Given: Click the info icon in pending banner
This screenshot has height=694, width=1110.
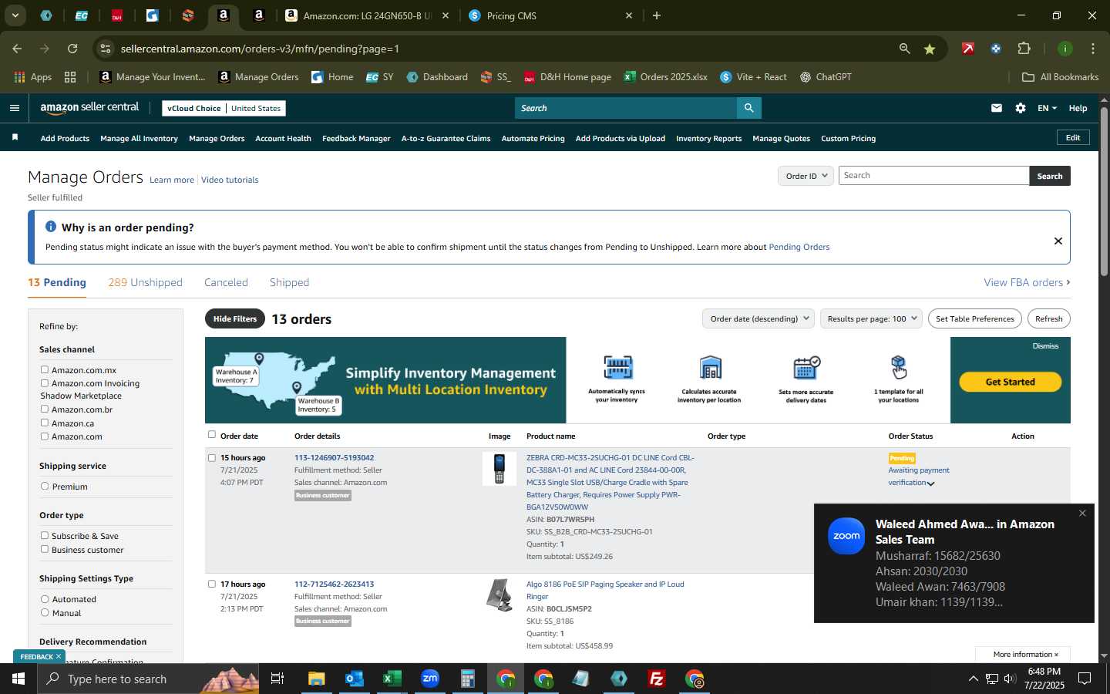Looking at the screenshot, I should point(51,227).
